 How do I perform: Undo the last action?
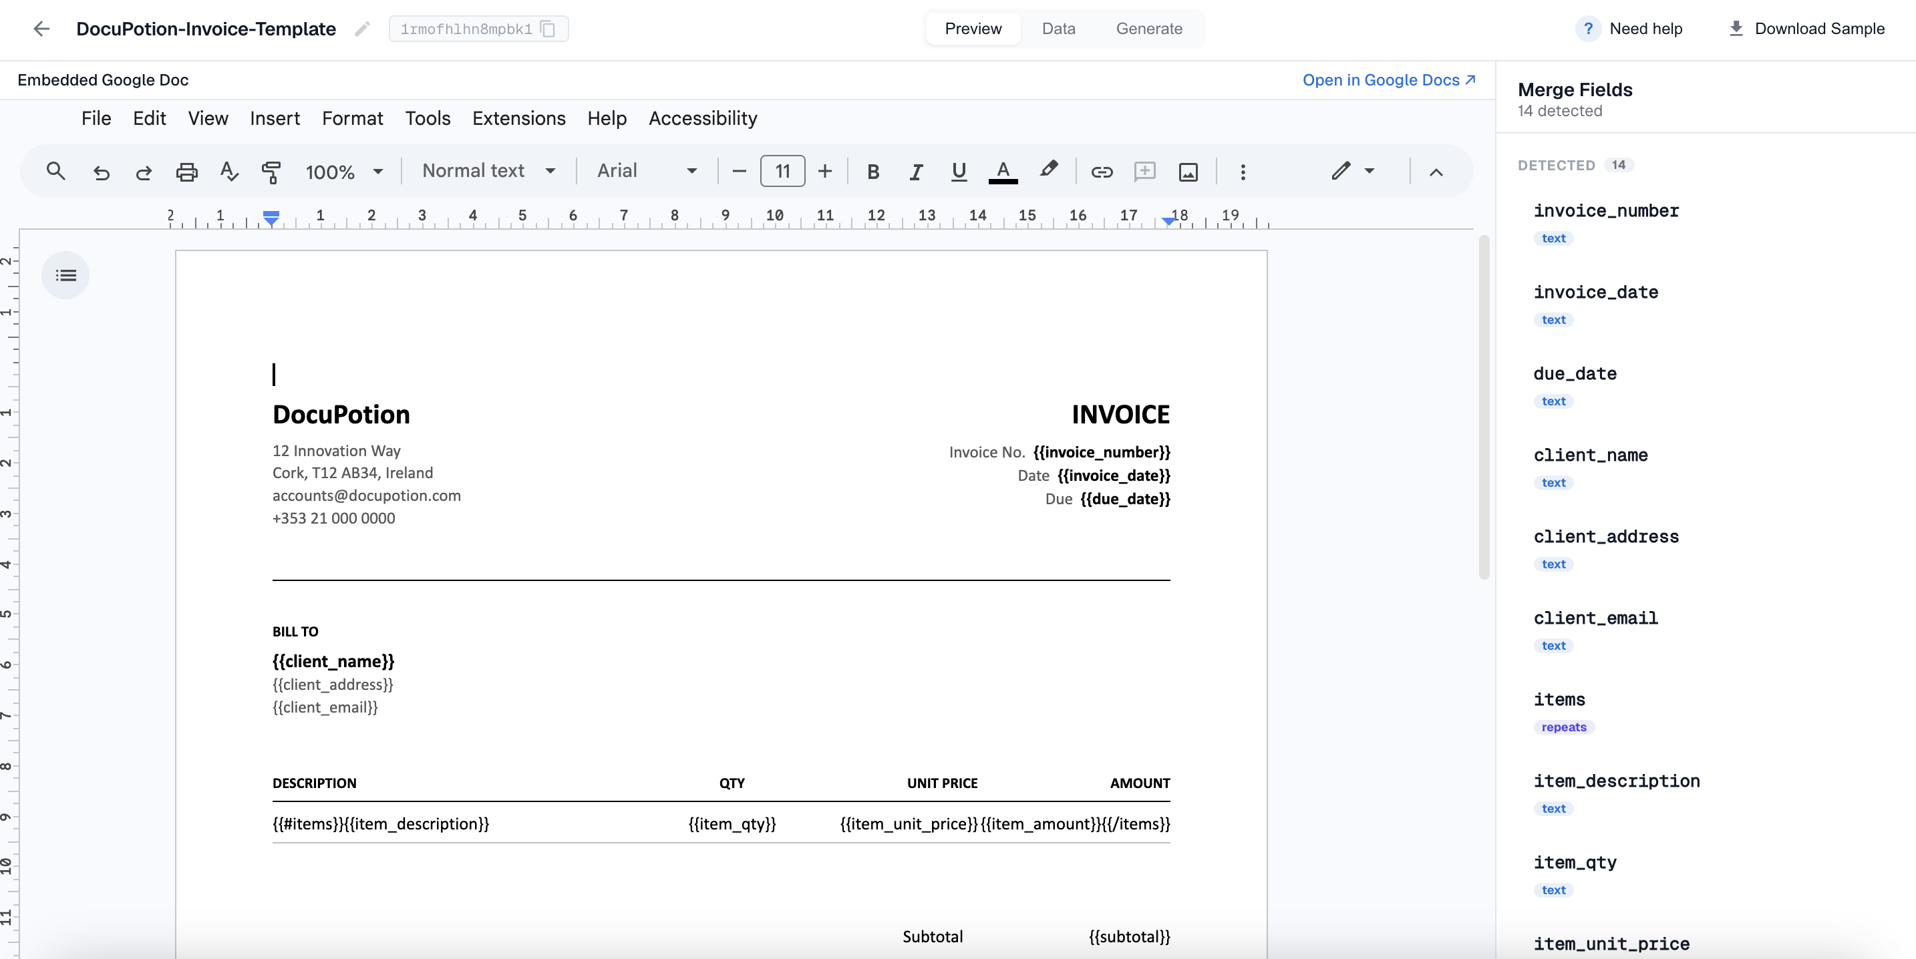point(101,172)
